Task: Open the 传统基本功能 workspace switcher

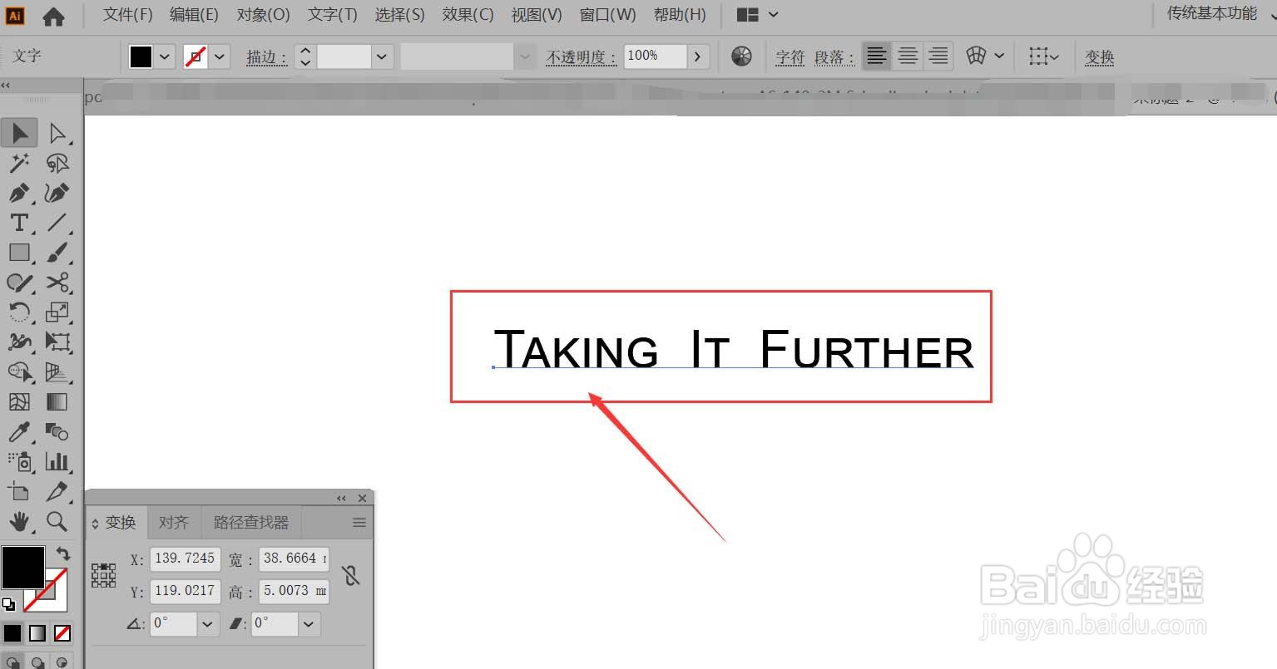Action: (x=1211, y=13)
